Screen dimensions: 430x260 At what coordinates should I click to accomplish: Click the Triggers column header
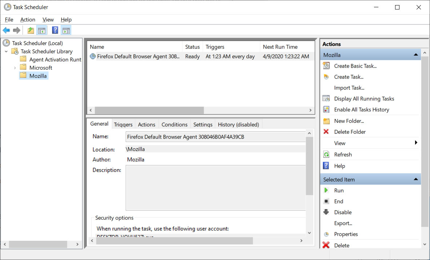[x=231, y=47]
